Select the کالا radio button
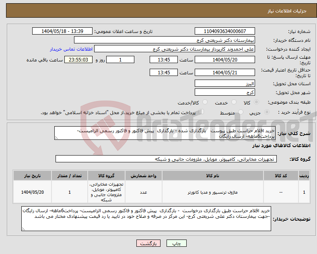The height and width of the screenshot is (254, 317). click(x=256, y=102)
